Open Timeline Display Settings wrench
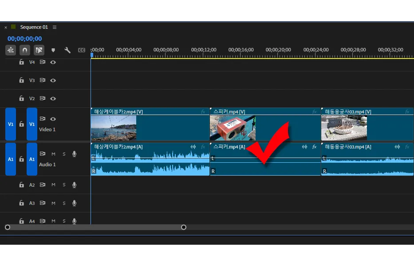Image resolution: width=414 pixels, height=266 pixels. pyautogui.click(x=67, y=50)
